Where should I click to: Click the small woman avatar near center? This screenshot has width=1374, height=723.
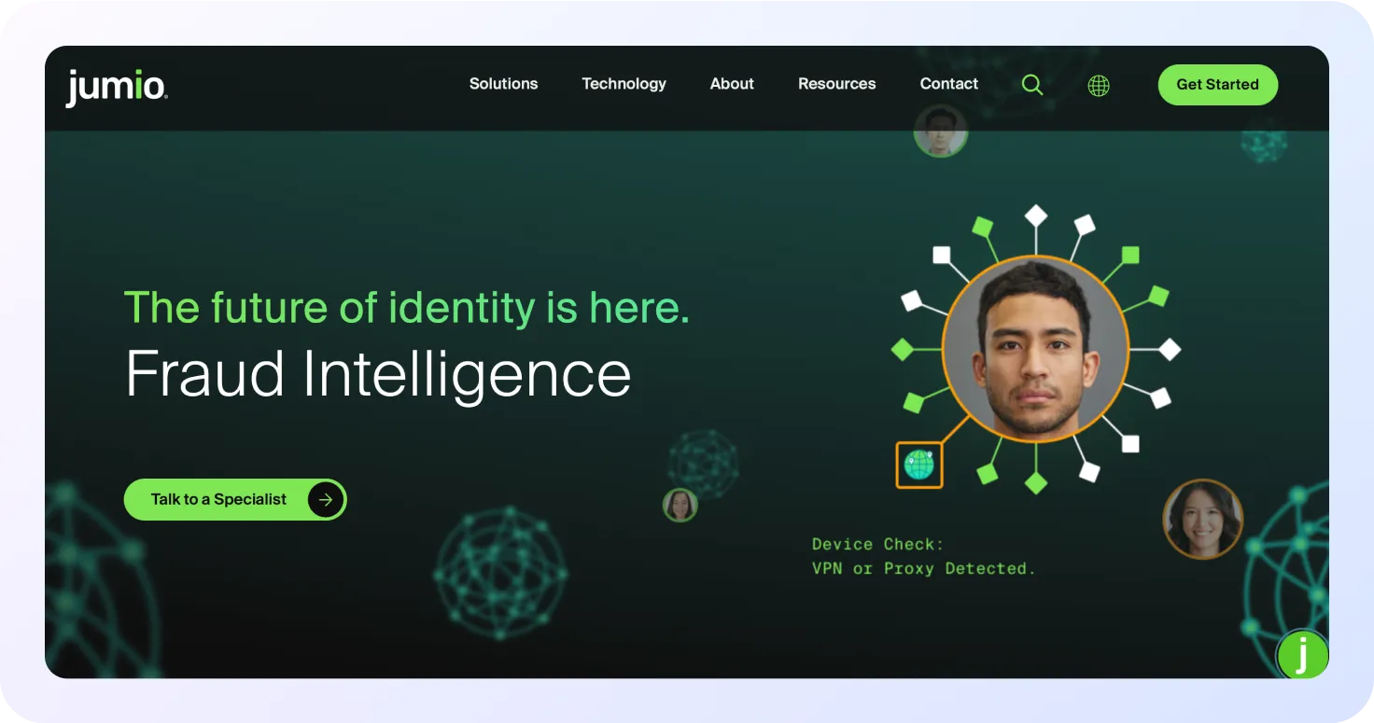click(680, 505)
